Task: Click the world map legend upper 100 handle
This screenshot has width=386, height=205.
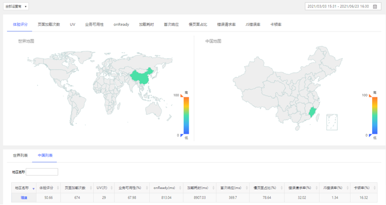Action: (182, 96)
